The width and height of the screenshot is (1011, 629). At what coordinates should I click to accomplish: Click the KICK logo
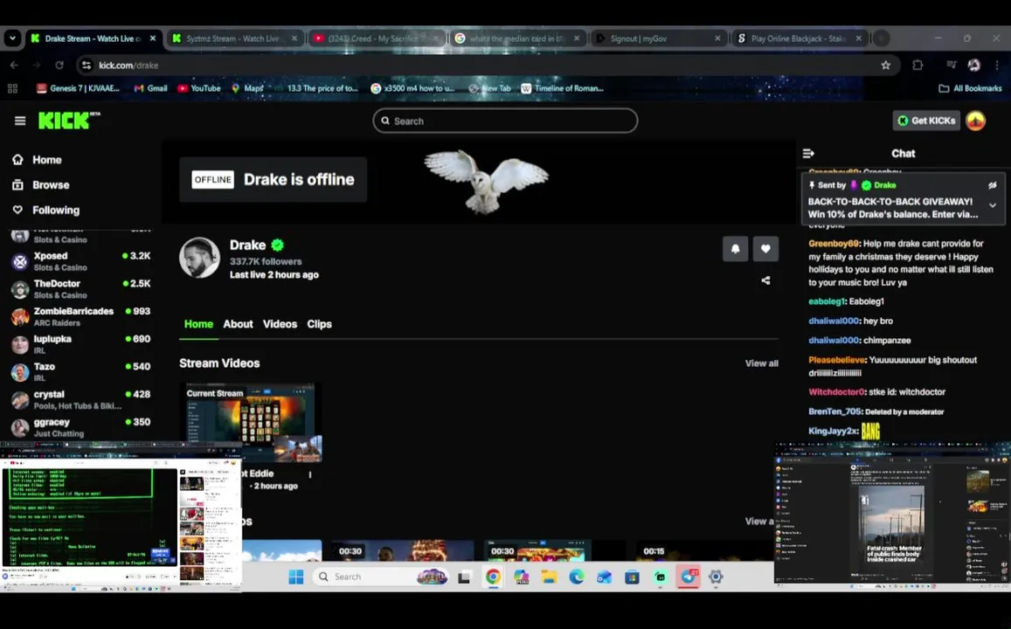coord(69,121)
